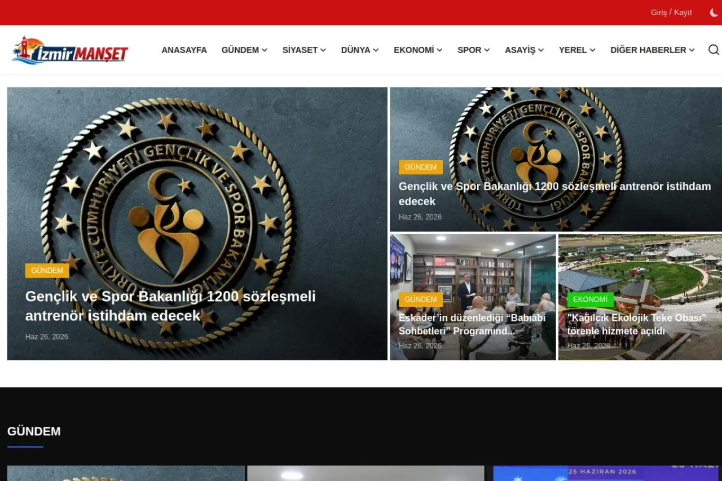This screenshot has height=481, width=722.
Task: Expand the ASAYİŞ dropdown chevron
Action: pos(541,50)
